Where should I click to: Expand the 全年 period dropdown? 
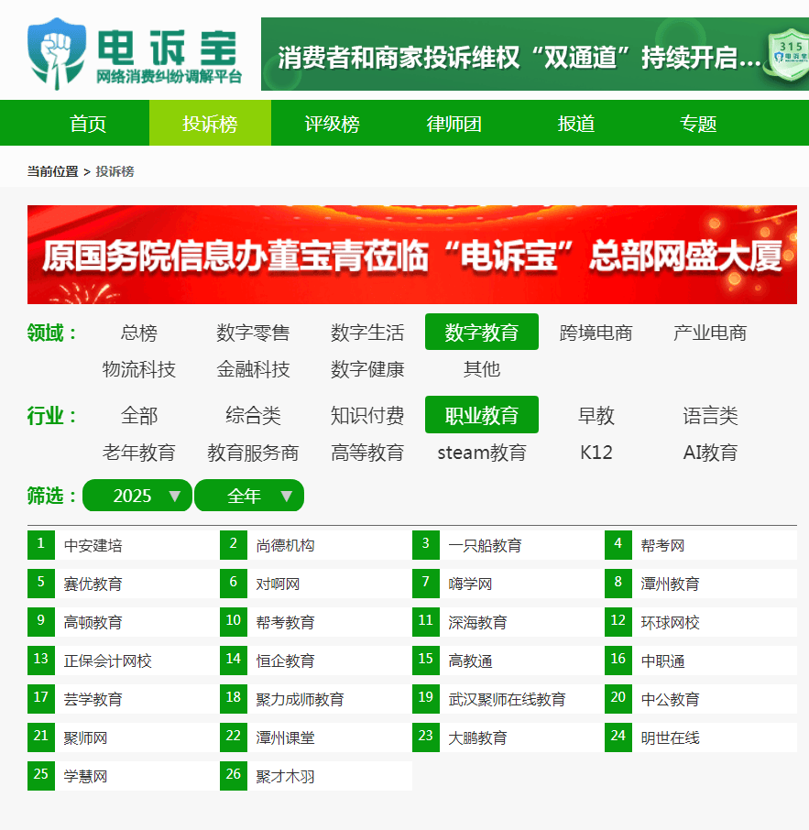point(249,496)
